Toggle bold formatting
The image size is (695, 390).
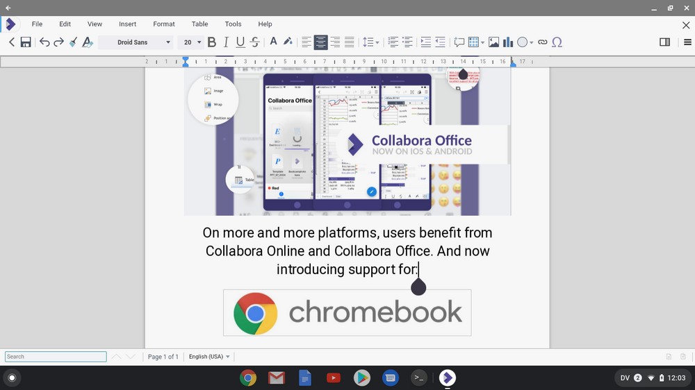tap(212, 42)
